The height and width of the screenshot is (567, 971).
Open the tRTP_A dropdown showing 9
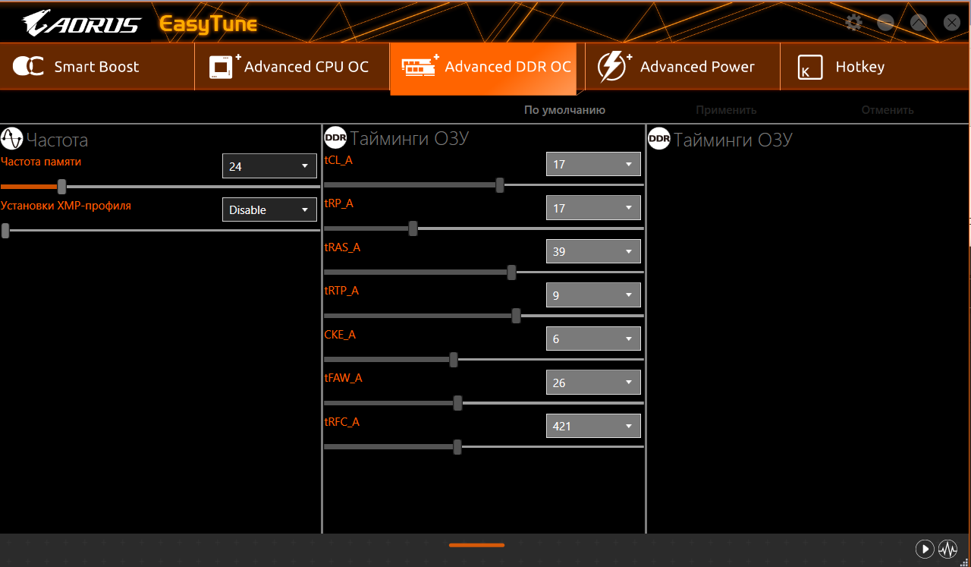pos(593,295)
